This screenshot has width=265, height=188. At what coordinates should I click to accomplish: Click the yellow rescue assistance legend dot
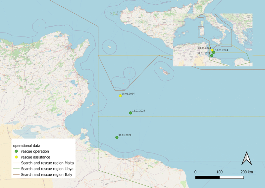tap(16, 157)
